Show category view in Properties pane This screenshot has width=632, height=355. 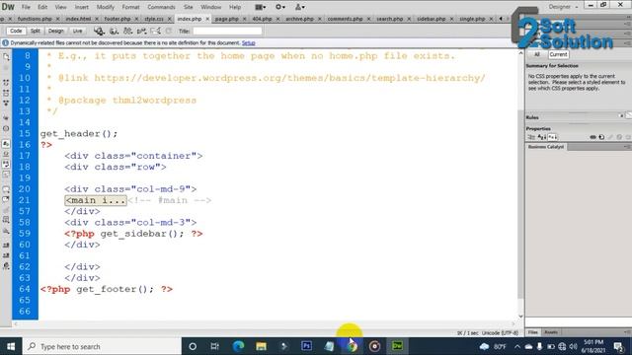tap(531, 137)
